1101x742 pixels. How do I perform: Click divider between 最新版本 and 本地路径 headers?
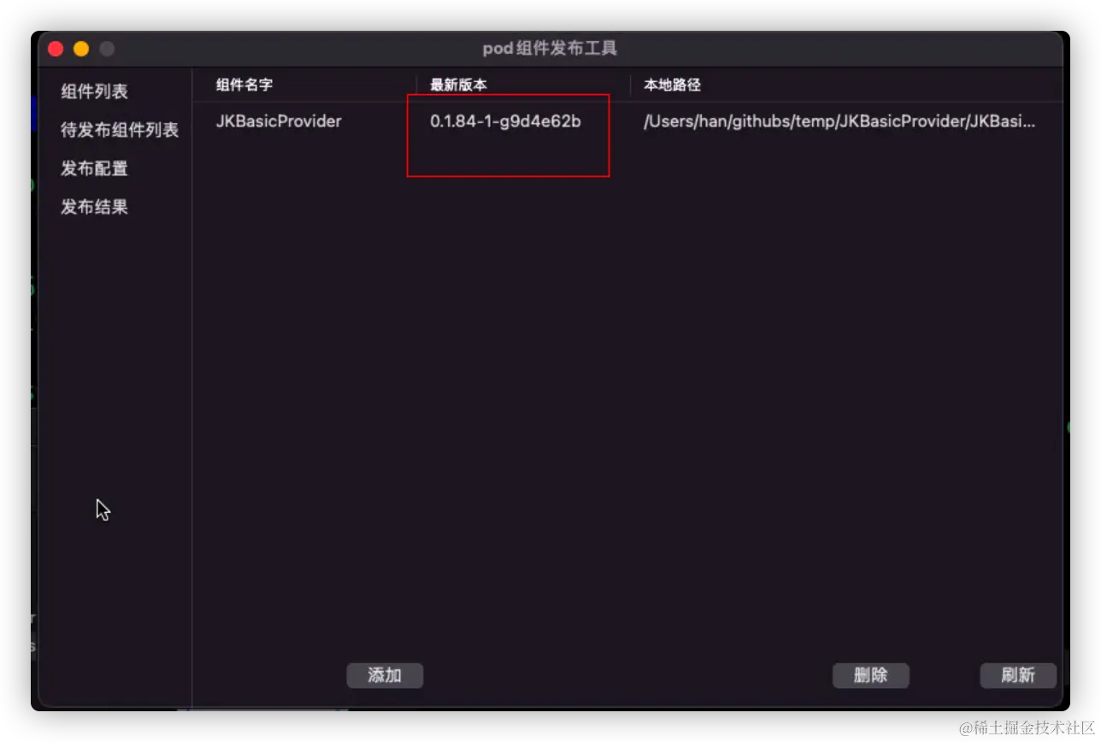point(630,85)
